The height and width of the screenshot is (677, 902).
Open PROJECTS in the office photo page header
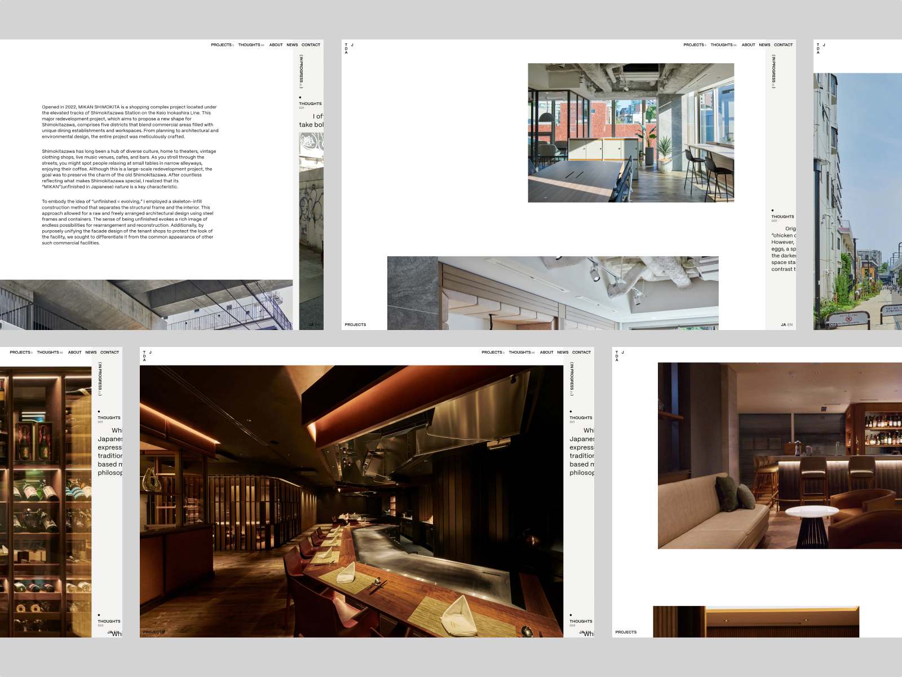695,45
